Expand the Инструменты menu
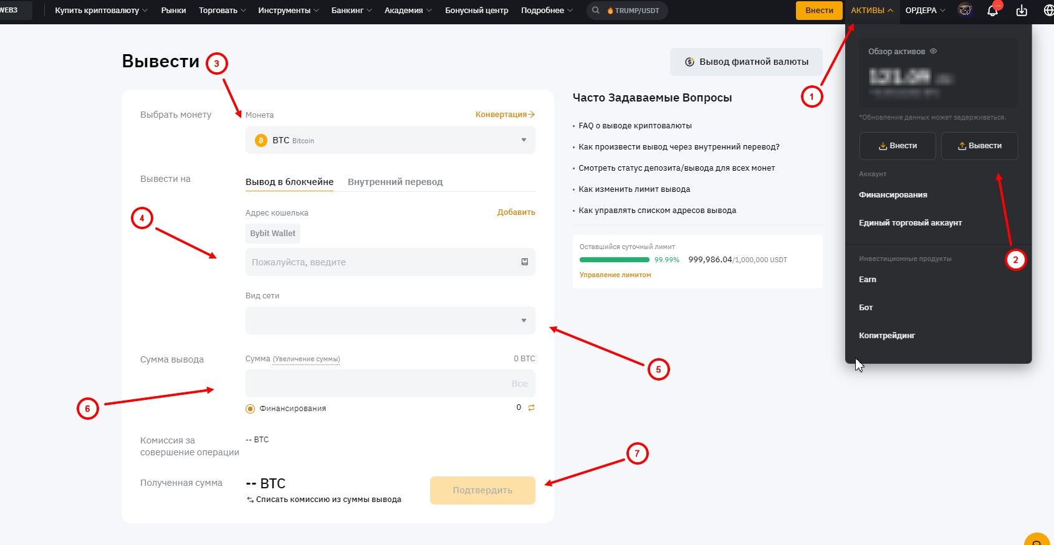Viewport: 1054px width, 545px height. 289,11
